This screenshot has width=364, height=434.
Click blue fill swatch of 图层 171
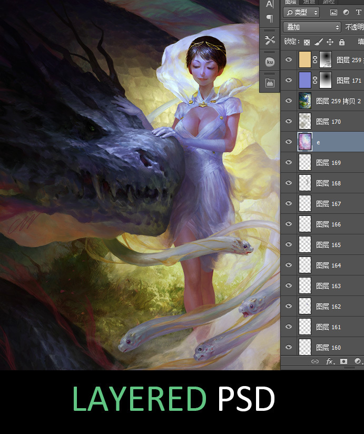point(305,80)
